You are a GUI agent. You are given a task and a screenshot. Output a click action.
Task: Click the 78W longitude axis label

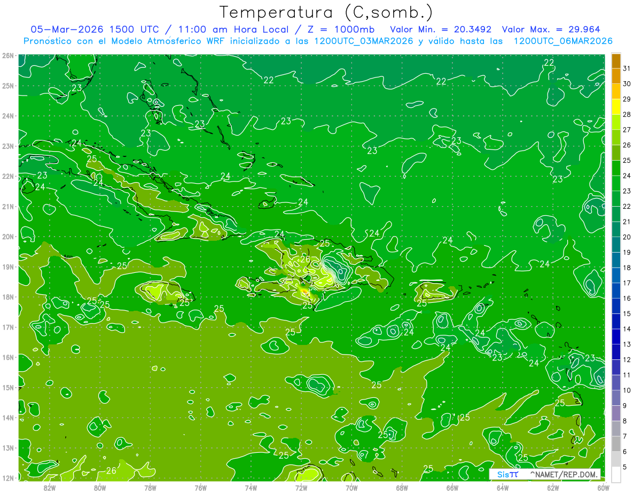[150, 488]
